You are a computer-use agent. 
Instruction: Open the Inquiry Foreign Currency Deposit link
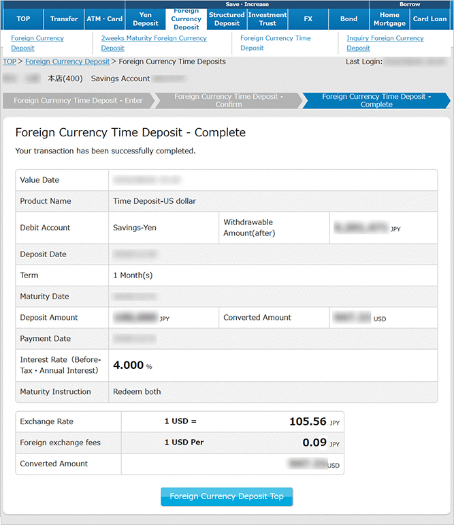click(x=385, y=43)
